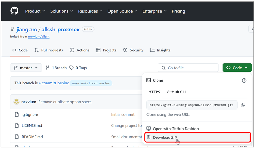Screen dimensions: 255x148
Task: Toggle the green Code dropdown button
Action: point(237,68)
